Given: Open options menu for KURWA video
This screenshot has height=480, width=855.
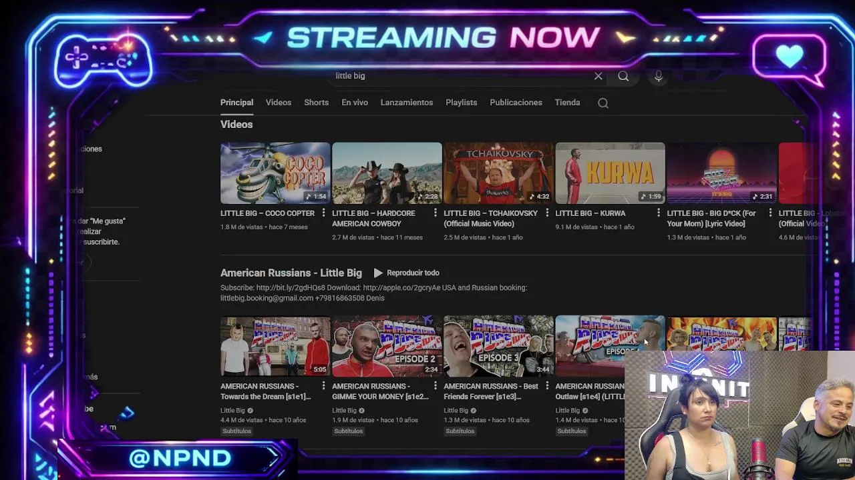Looking at the screenshot, I should (659, 213).
